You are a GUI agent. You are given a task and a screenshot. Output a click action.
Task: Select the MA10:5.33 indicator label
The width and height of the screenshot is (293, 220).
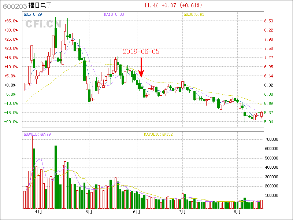114,14
